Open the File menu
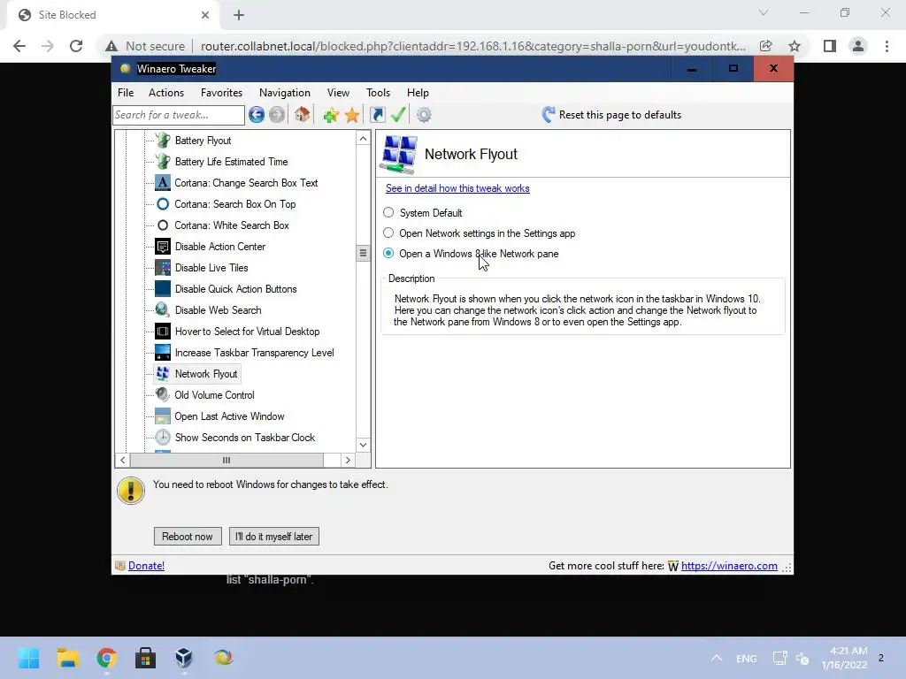This screenshot has width=906, height=679. [126, 93]
